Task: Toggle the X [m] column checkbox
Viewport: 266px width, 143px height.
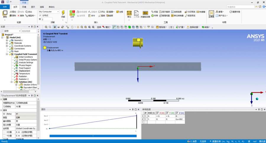Action: coord(158,113)
